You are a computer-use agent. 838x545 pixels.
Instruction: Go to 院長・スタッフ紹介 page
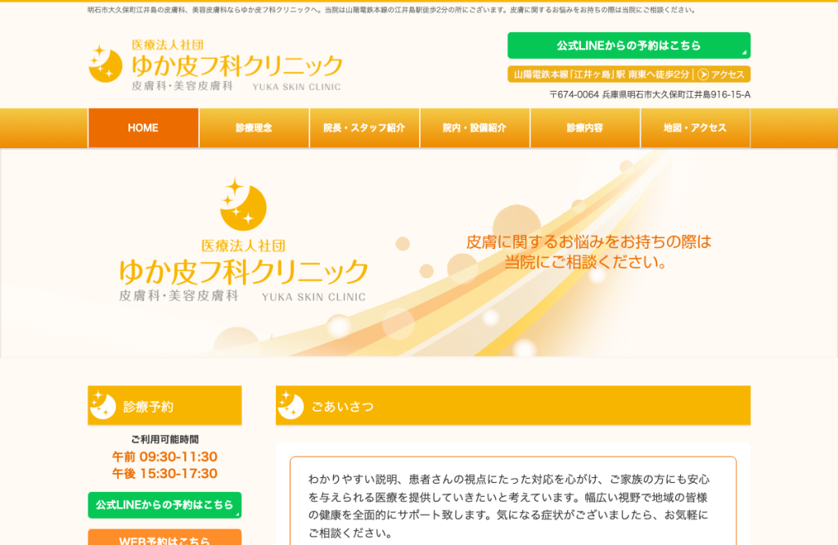(x=364, y=128)
